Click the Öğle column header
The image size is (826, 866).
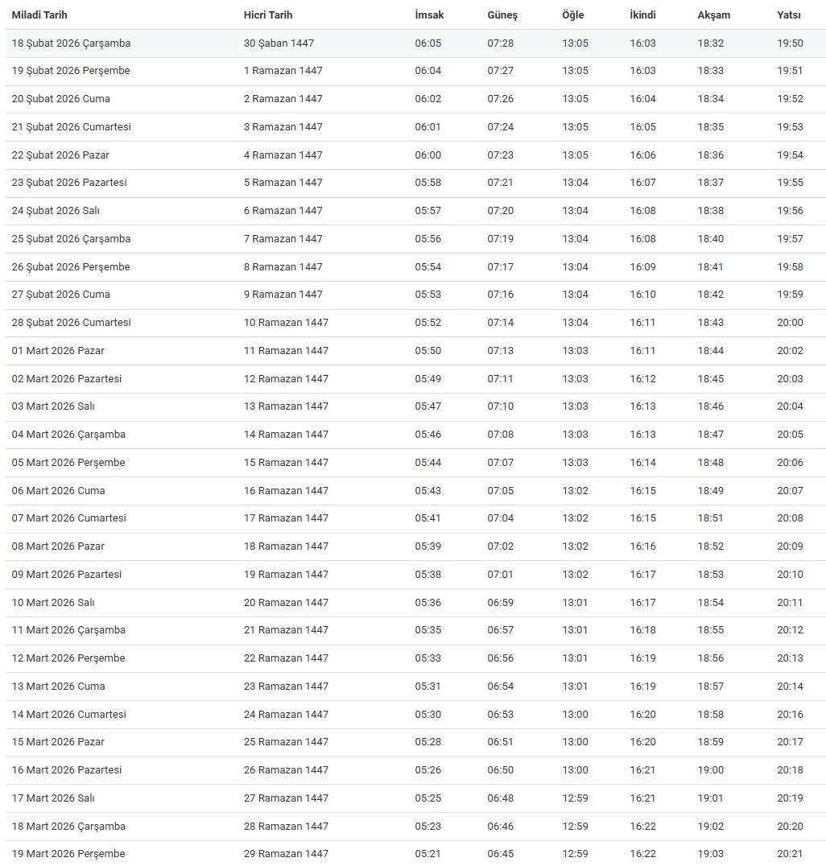coord(573,15)
